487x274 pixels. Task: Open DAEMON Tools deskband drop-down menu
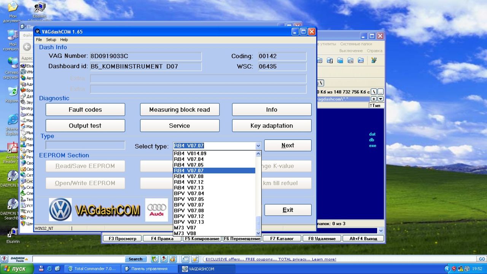click(x=26, y=259)
